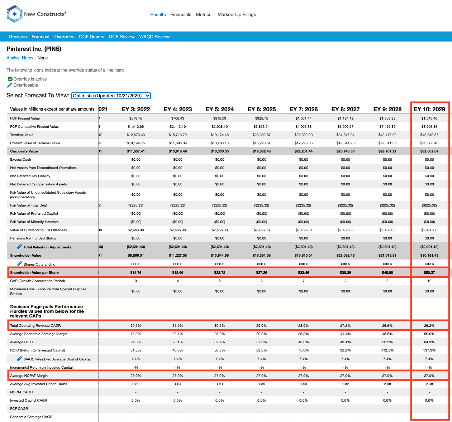The height and width of the screenshot is (422, 452).
Task: Select the 26.2% Revenue CAGR cell
Action: tap(429, 326)
